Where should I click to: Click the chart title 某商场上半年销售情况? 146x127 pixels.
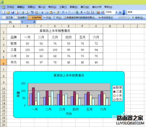pos(69,75)
